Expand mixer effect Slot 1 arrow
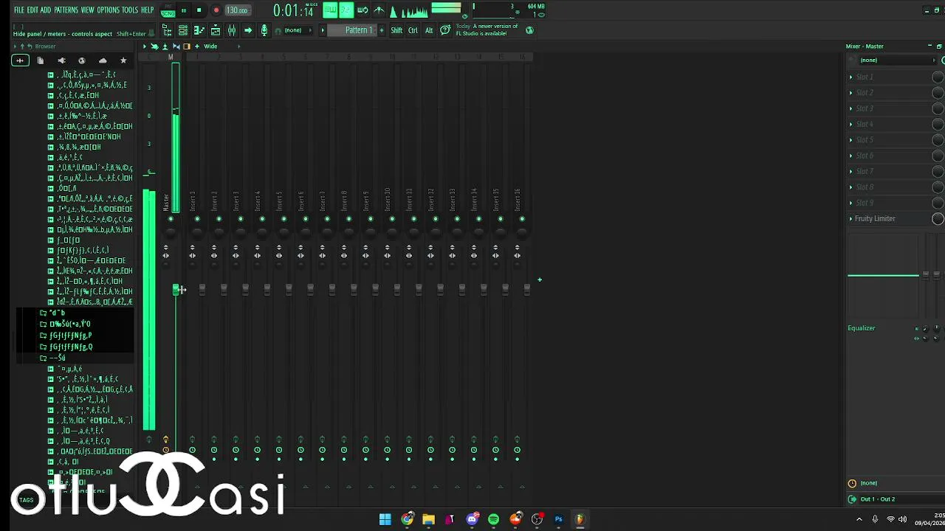945x531 pixels. click(850, 77)
